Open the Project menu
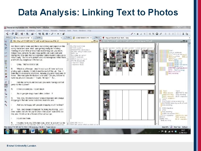 pyautogui.click(x=7, y=30)
